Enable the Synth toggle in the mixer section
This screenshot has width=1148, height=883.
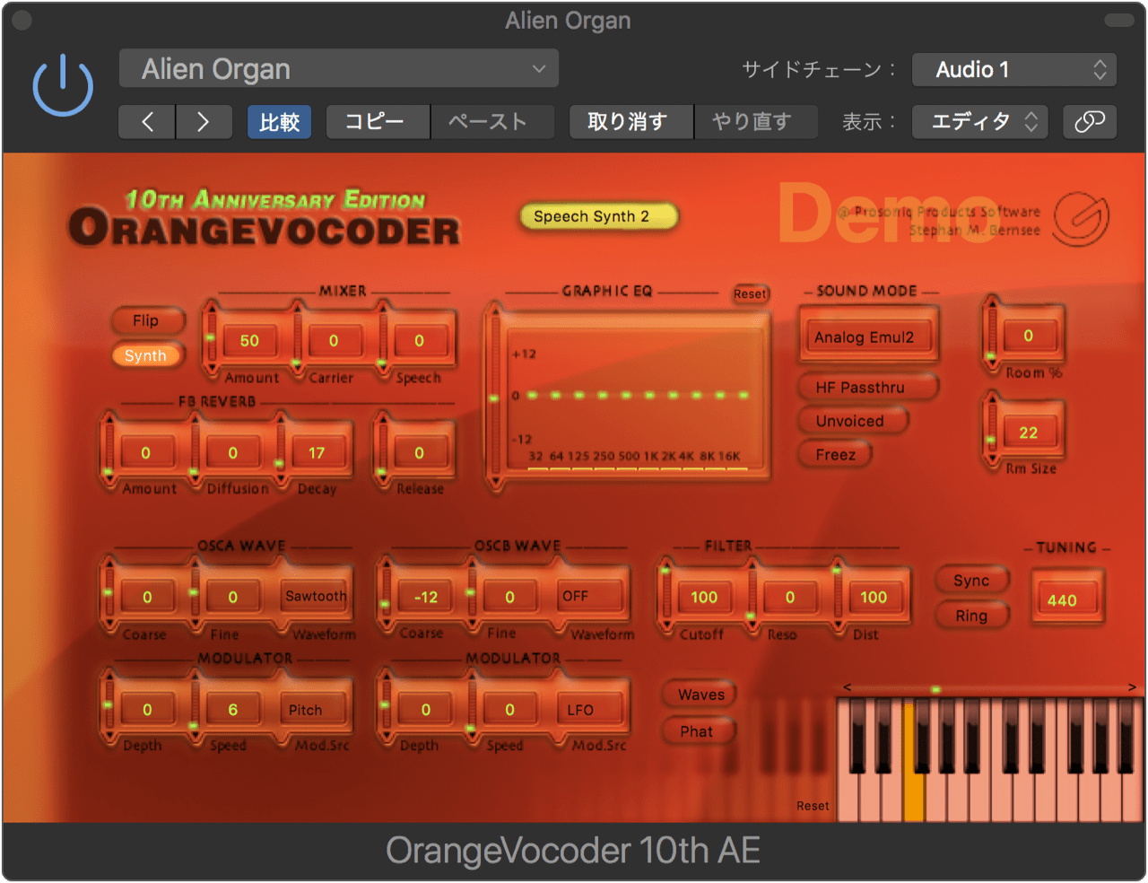coord(146,355)
